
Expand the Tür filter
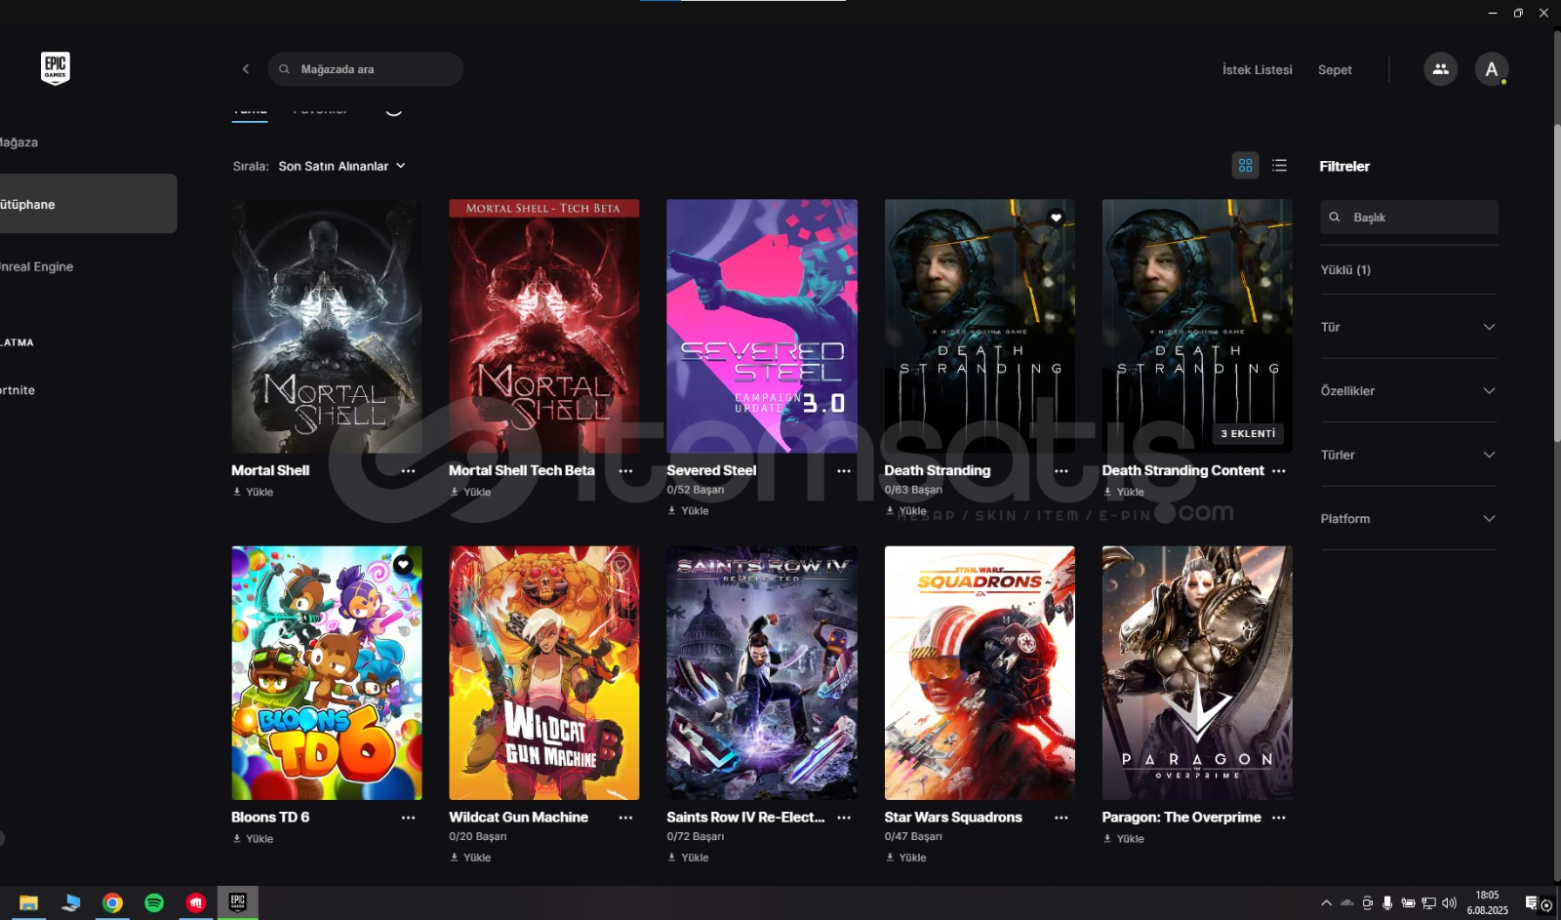point(1409,327)
